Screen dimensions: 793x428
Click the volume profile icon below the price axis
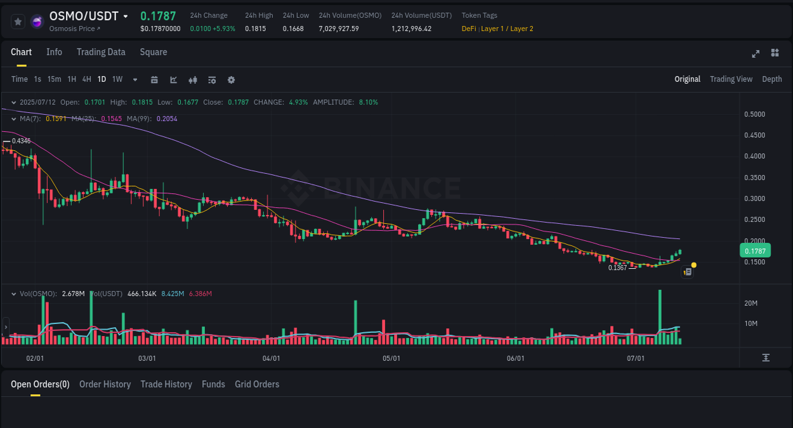click(x=766, y=358)
